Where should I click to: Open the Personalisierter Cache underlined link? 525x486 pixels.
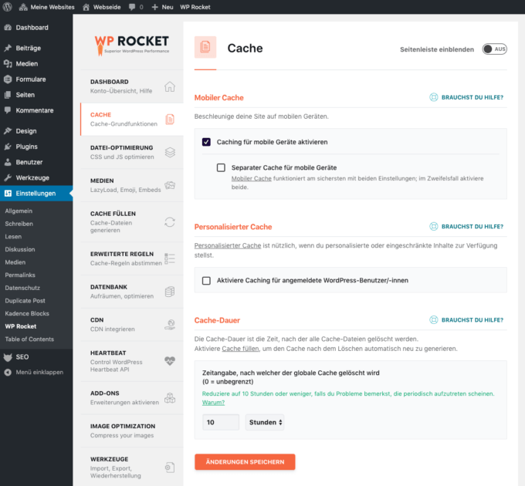[x=228, y=245]
